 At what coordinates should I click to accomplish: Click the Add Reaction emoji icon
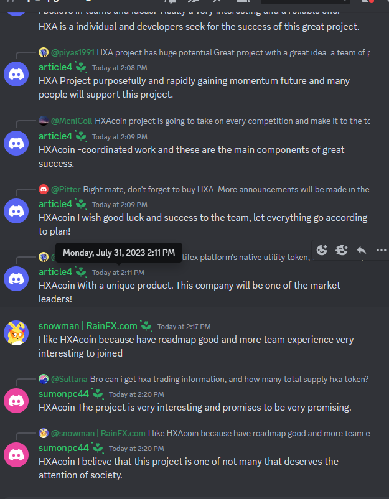322,250
